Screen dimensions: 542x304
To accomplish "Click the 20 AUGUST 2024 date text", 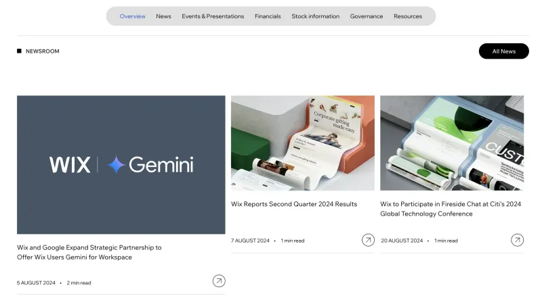I will pos(402,240).
